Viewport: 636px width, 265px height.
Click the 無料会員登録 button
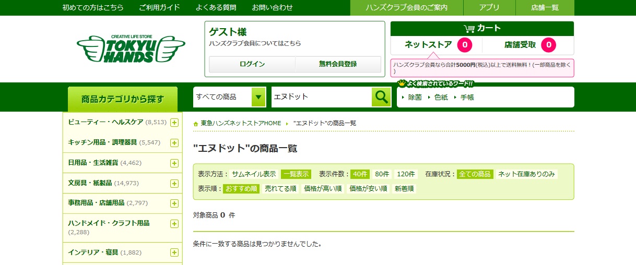point(338,64)
